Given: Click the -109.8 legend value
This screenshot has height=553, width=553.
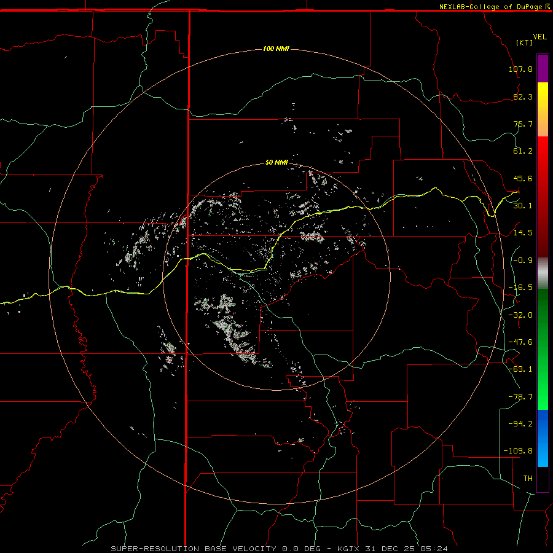Looking at the screenshot, I should pyautogui.click(x=518, y=451).
